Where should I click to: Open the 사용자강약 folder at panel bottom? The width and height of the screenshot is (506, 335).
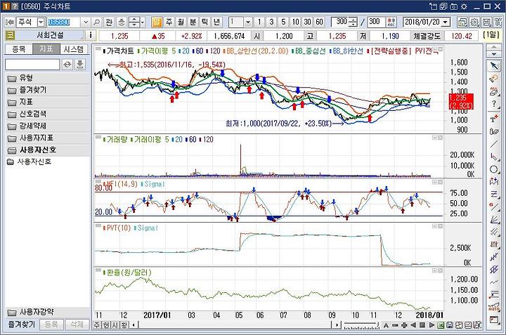point(48,312)
